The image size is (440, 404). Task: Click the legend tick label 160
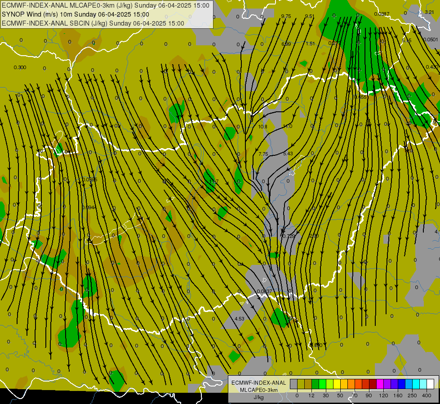[398, 395]
